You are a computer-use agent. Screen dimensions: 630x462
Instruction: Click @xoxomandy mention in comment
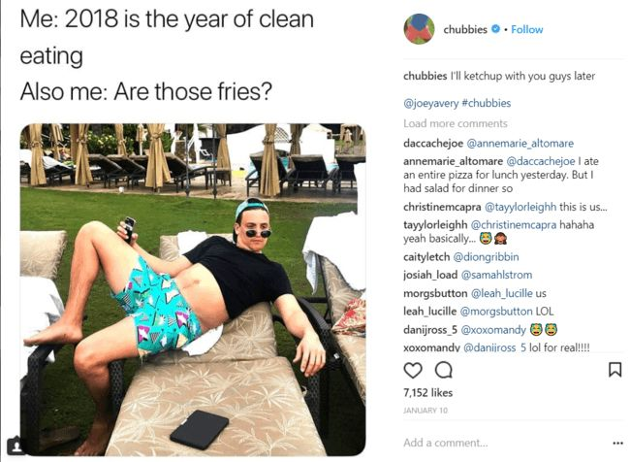tap(493, 330)
